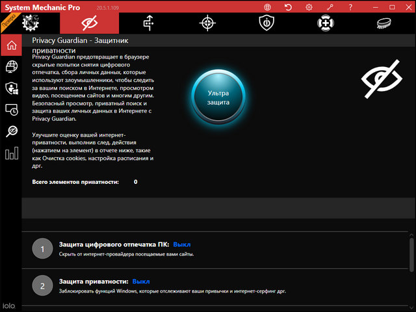Maximize the System Mechanic Pro window

coord(392,7)
